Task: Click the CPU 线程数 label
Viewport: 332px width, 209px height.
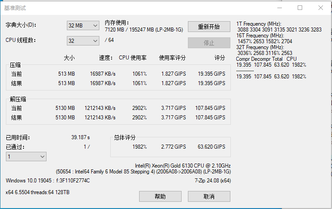Action: (20, 40)
